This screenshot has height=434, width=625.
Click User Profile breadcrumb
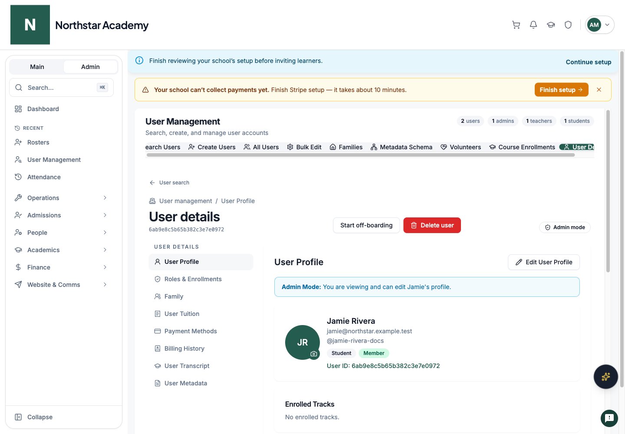tap(238, 201)
